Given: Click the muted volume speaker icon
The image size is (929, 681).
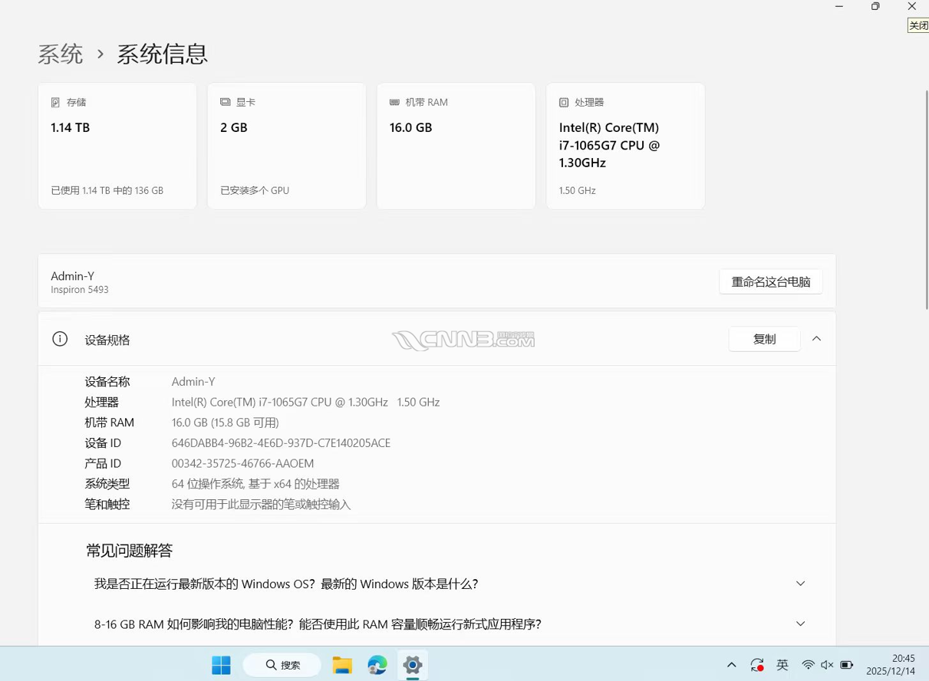Looking at the screenshot, I should coord(827,665).
